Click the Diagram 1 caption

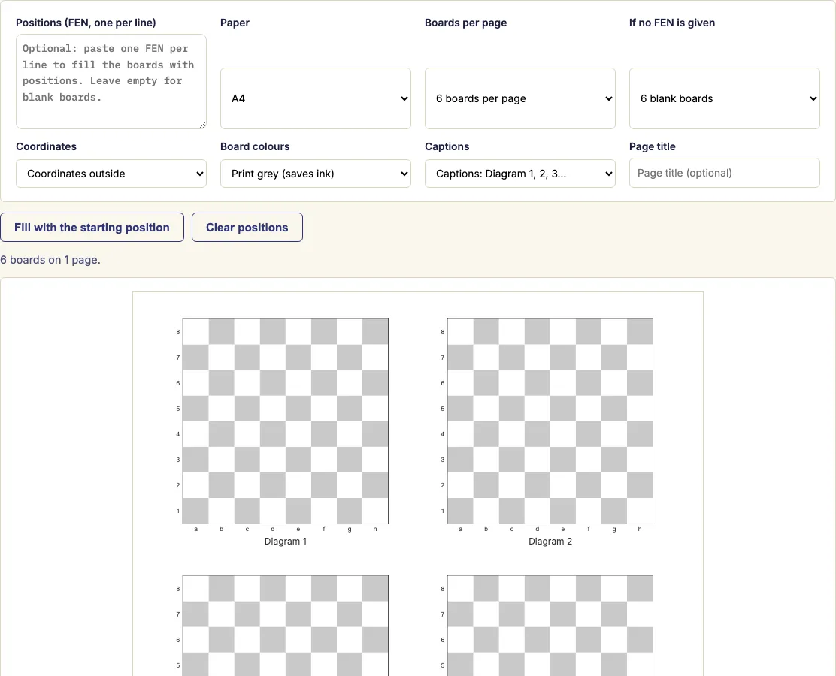(x=286, y=542)
